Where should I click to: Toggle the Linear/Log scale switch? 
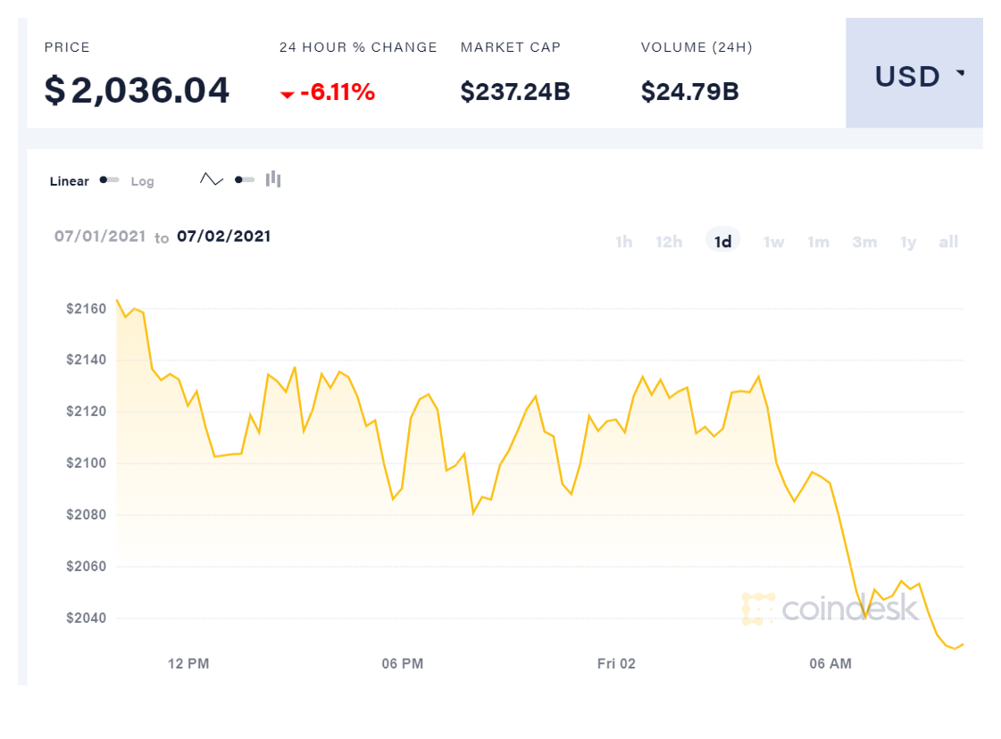point(109,180)
